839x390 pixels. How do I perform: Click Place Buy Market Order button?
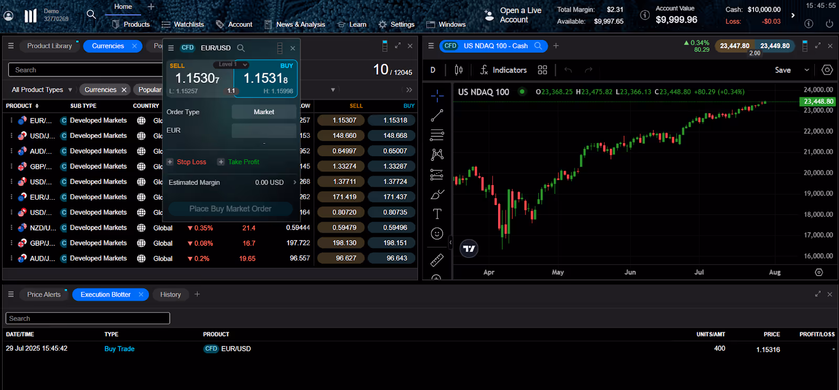(x=230, y=209)
